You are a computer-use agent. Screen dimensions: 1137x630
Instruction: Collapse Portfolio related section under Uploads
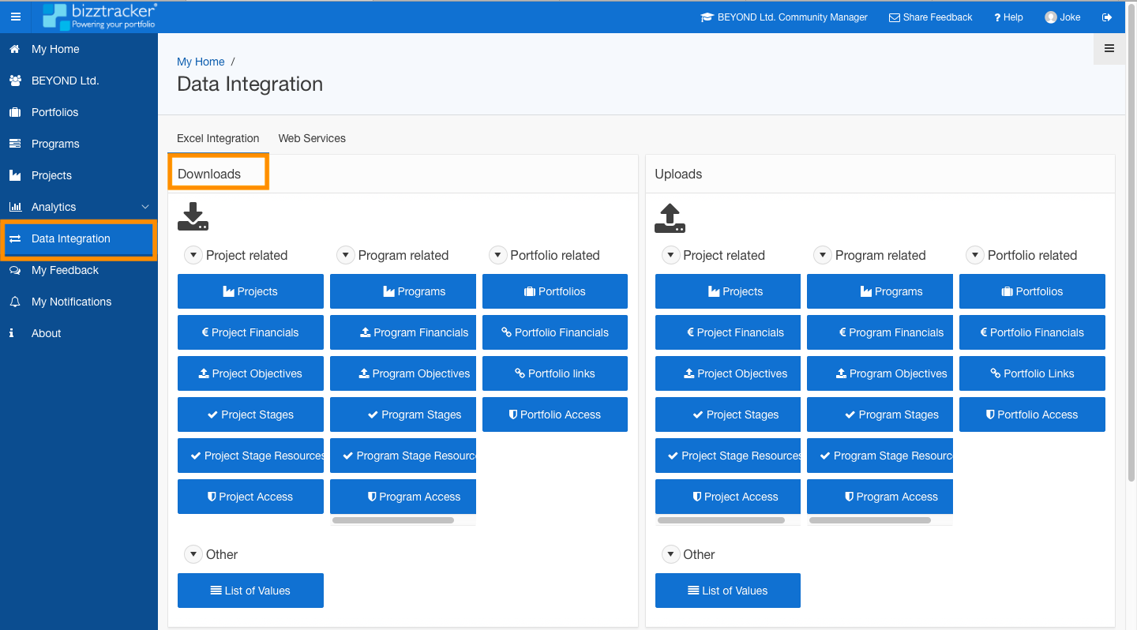(x=974, y=255)
